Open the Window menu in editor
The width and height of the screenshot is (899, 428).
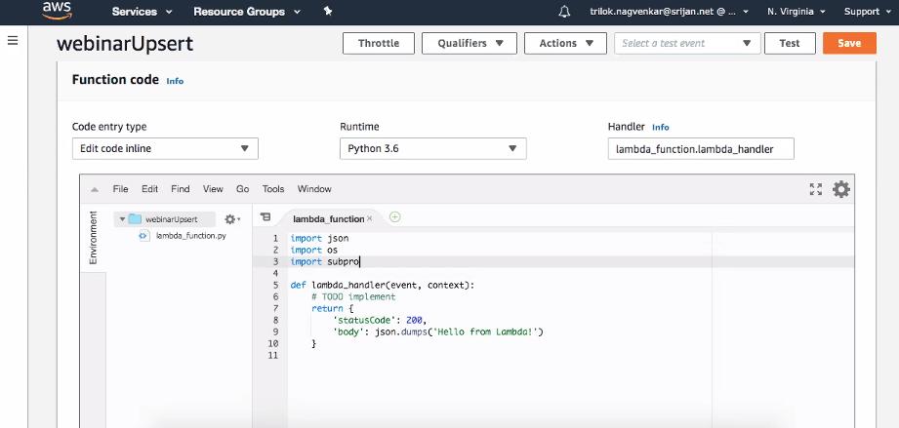[x=314, y=189]
